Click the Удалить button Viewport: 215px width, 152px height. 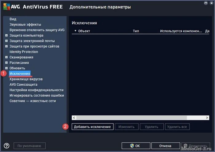tap(152, 127)
